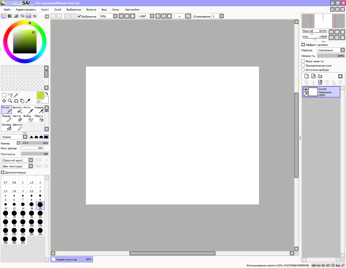
Task: Open the Файл menu
Action: 7,9
